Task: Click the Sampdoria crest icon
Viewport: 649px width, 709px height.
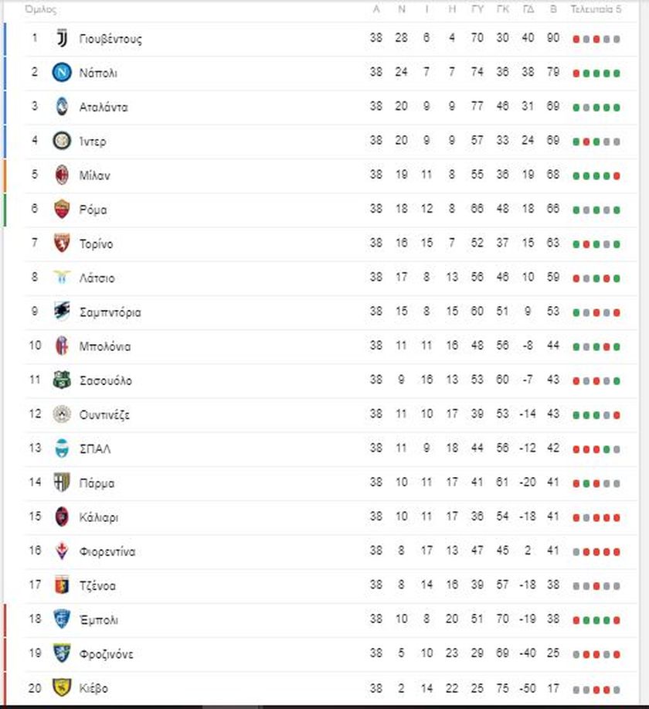Action: coord(62,312)
